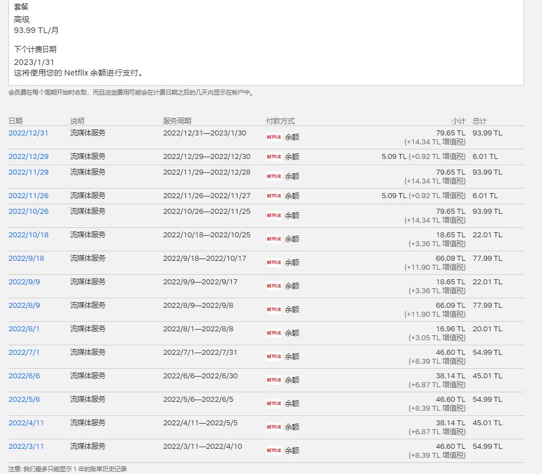Open the 2022/10/18 billing date link
Screen dimensions: 542x474
pos(29,235)
